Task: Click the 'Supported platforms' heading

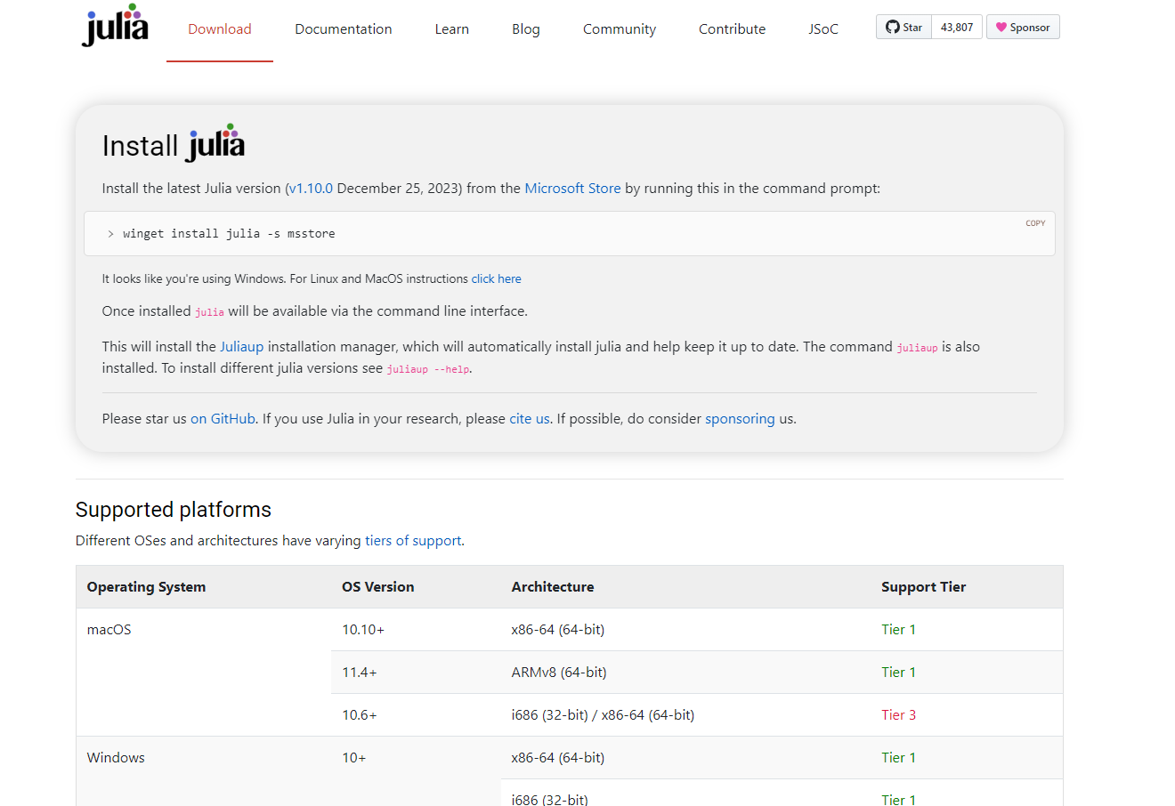Action: coord(174,510)
